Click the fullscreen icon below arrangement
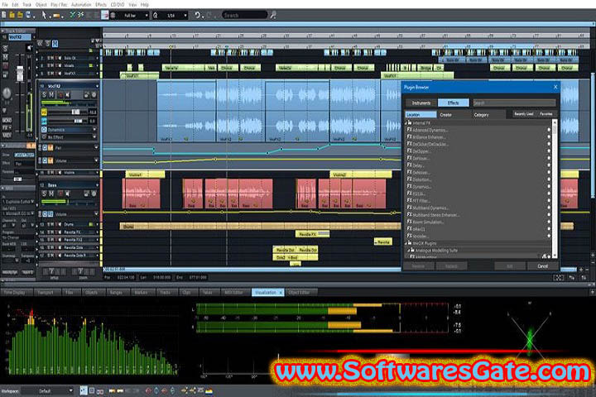The width and height of the screenshot is (596, 397). [x=559, y=278]
